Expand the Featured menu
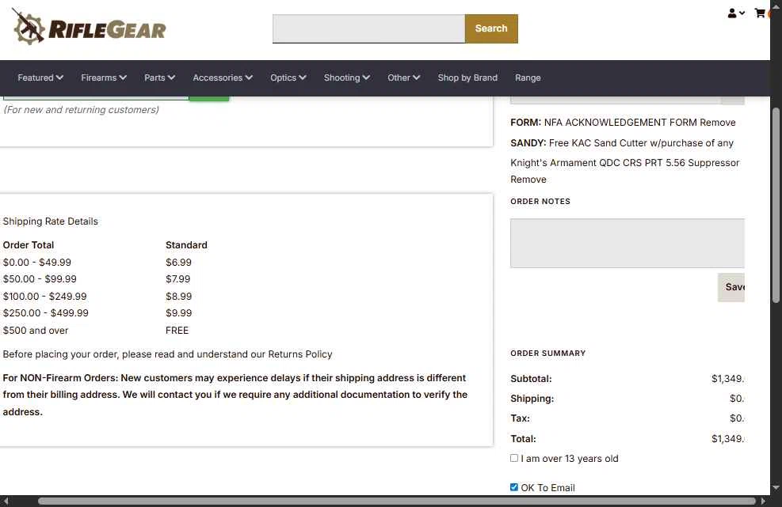This screenshot has height=507, width=782. (x=40, y=78)
